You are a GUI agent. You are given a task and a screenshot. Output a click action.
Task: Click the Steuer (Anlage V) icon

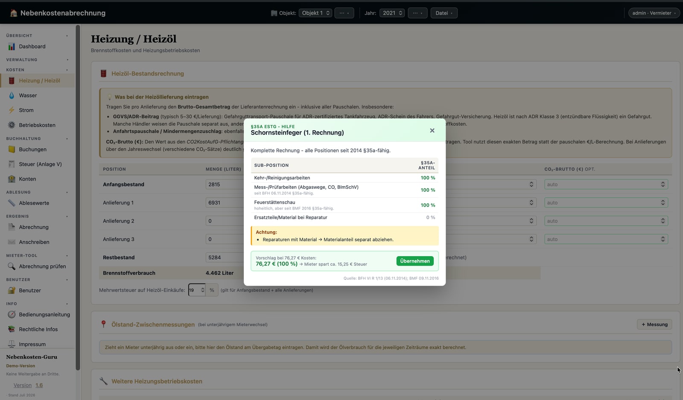(x=12, y=164)
